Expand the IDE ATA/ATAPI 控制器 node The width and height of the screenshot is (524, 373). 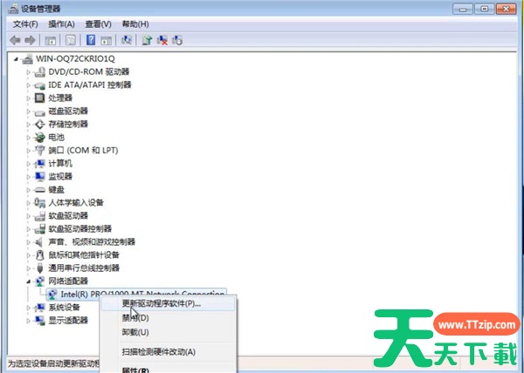pyautogui.click(x=29, y=85)
